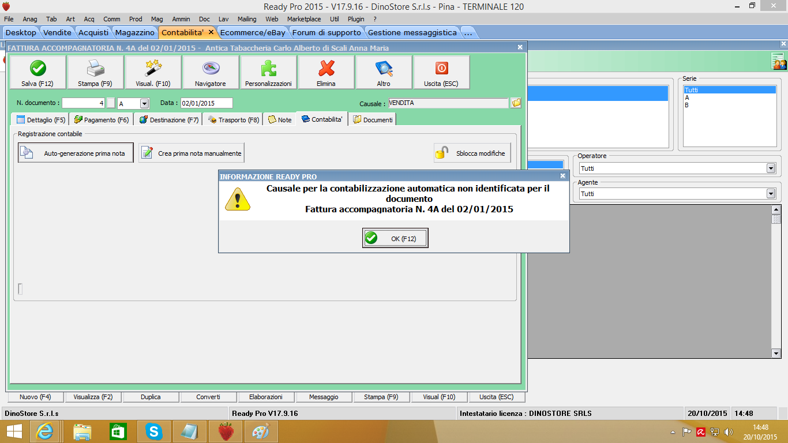
Task: Open the Mailing menu
Action: pyautogui.click(x=247, y=19)
